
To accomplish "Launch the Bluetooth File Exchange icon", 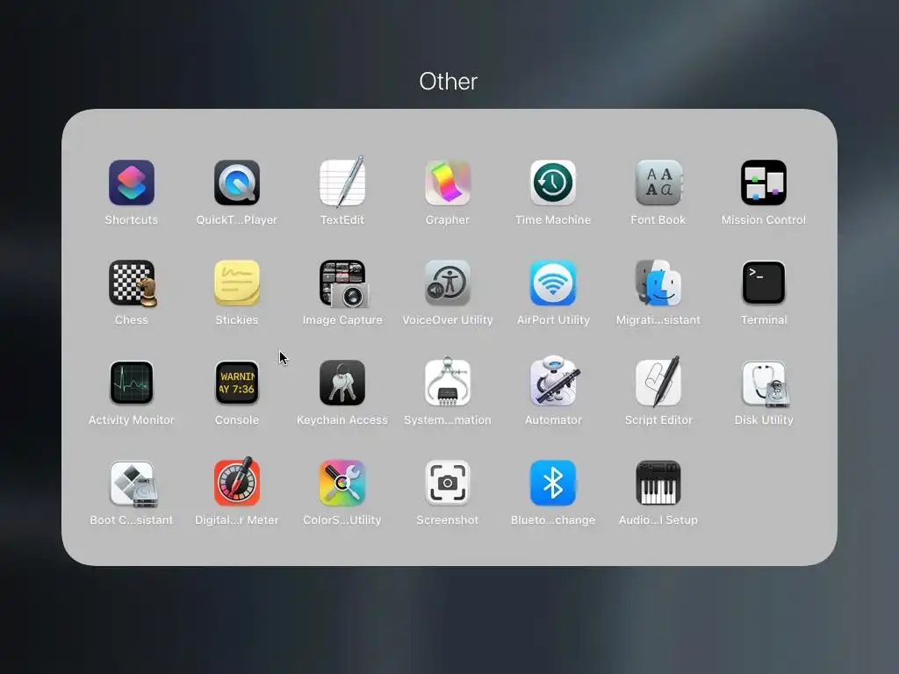I will tap(553, 484).
